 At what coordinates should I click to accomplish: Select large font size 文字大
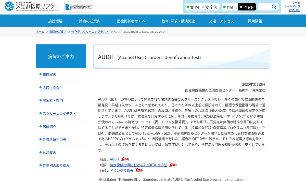pos(210,7)
